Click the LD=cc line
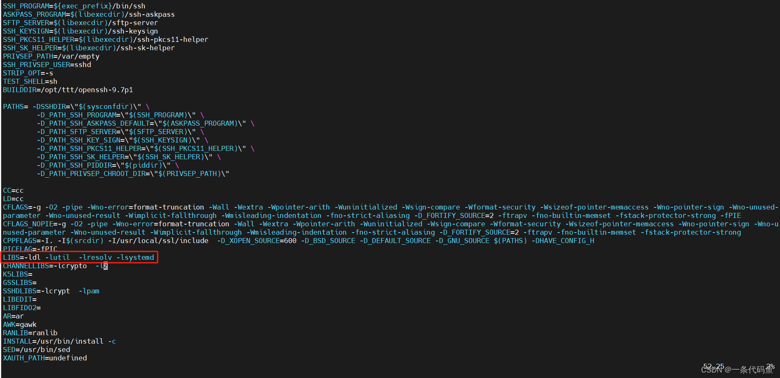This screenshot has height=378, width=780. (x=13, y=199)
